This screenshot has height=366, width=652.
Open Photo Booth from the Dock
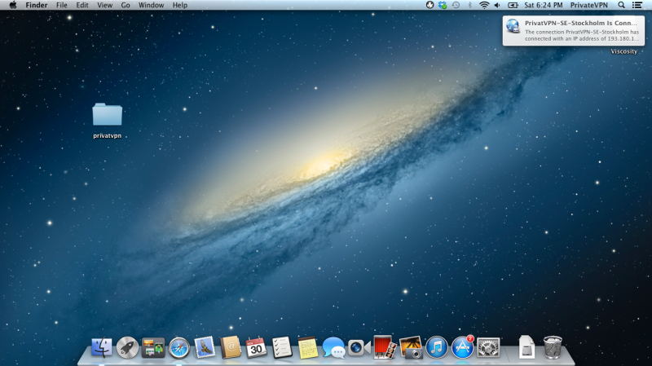[385, 347]
